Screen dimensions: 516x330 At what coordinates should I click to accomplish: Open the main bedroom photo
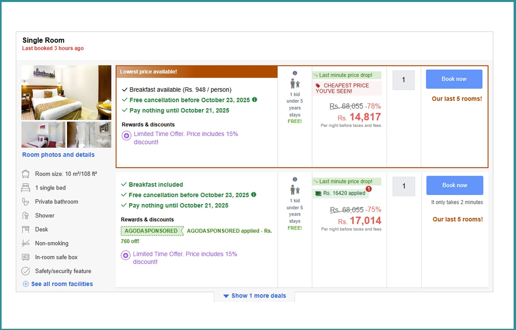[x=66, y=92]
